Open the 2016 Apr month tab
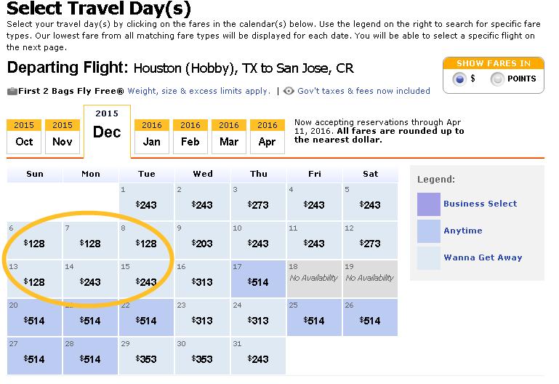Screen dimensions: 559x384 pos(268,137)
